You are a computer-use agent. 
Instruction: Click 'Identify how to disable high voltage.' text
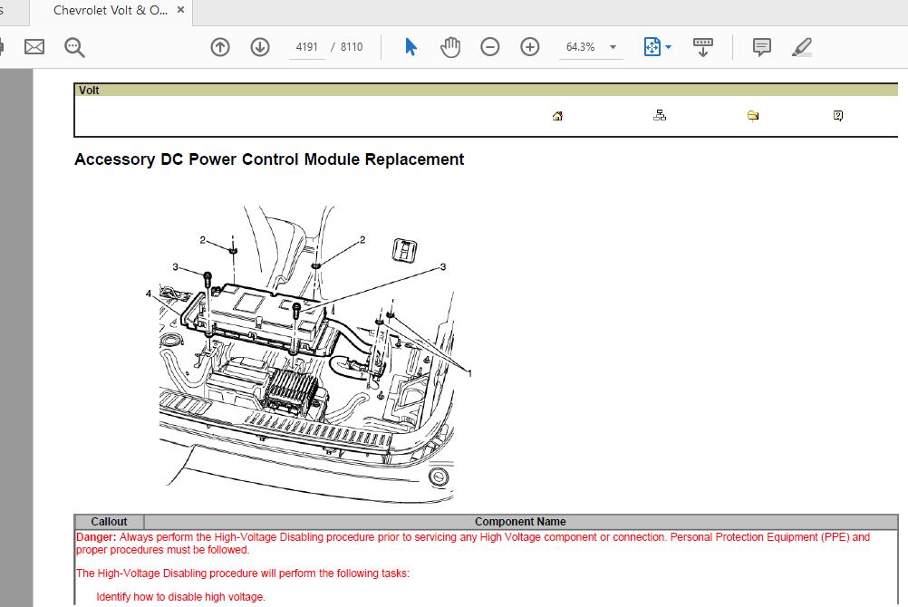click(x=180, y=596)
